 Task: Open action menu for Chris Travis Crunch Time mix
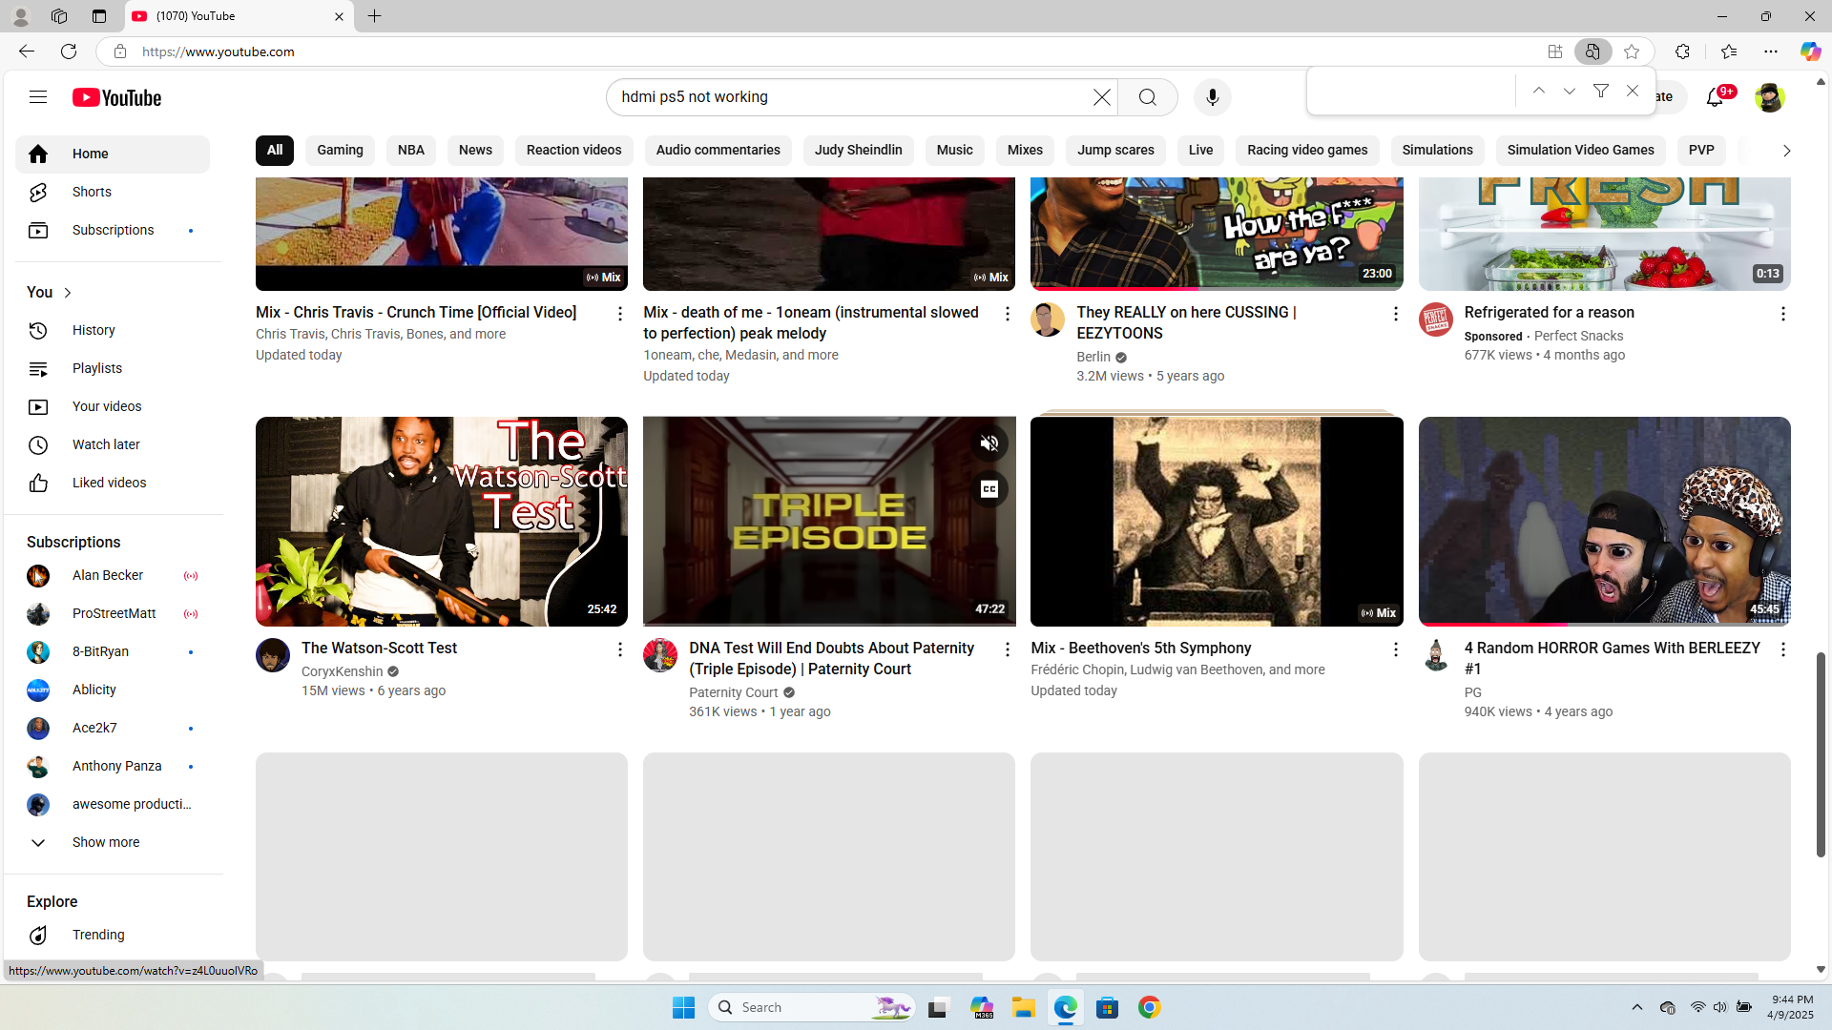(x=619, y=314)
